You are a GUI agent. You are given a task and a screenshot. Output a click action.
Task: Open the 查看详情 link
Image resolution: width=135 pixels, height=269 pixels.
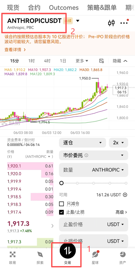point(15,50)
